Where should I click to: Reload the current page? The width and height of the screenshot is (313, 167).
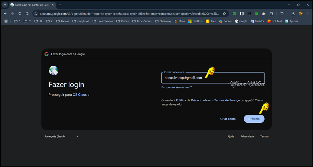coord(20,14)
